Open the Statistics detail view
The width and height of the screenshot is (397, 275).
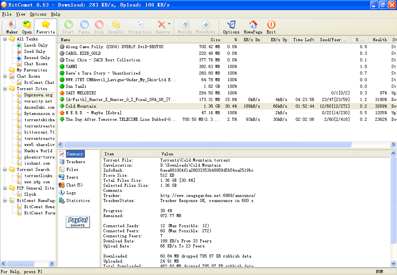point(78,201)
